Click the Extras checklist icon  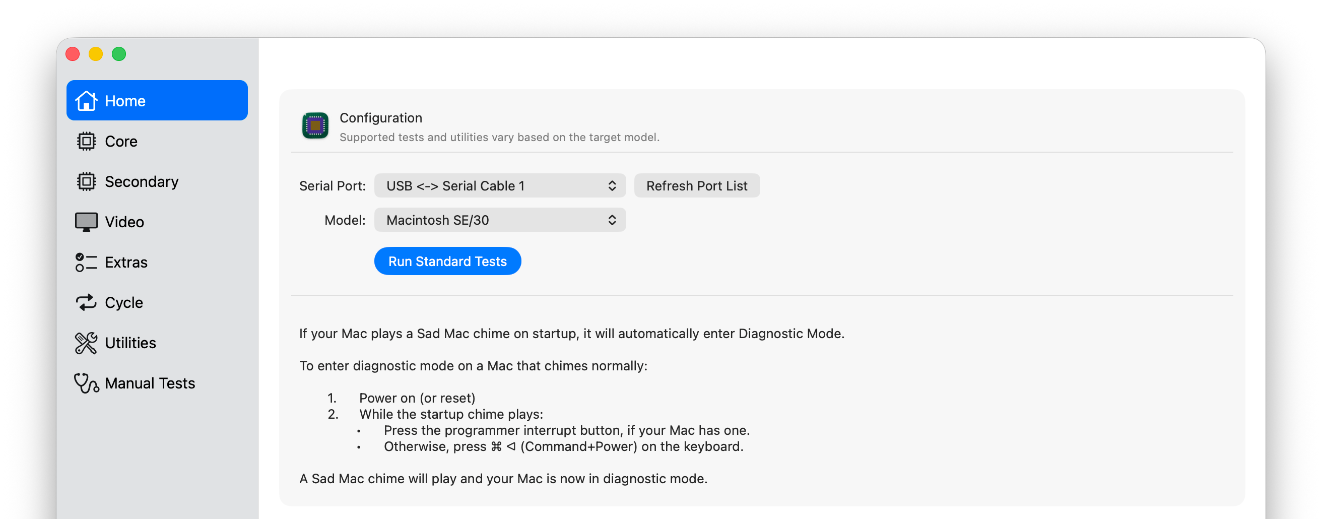[x=86, y=263]
